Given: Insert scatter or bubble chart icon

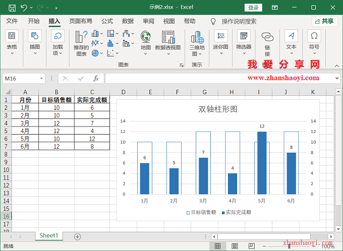Looking at the screenshot, I should [110, 53].
